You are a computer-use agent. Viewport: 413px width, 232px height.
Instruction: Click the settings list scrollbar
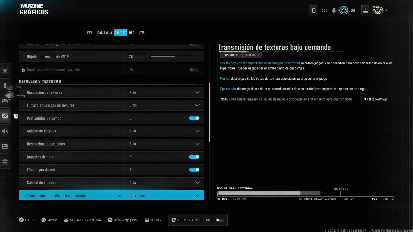pos(210,112)
